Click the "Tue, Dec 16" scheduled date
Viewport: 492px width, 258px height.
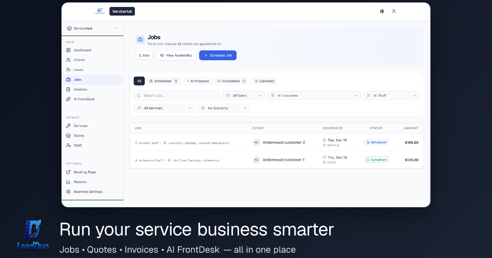tap(337, 140)
